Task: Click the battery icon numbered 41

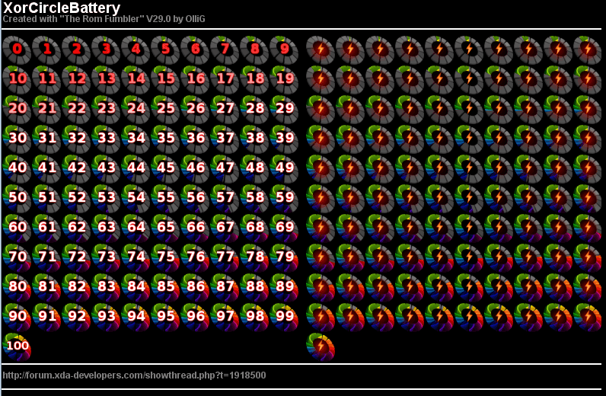Action: click(x=46, y=168)
